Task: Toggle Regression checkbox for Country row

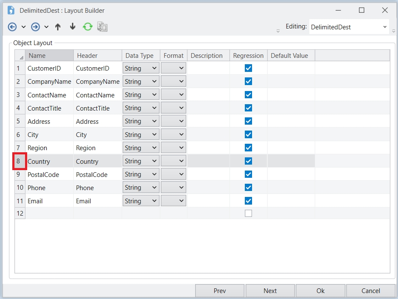Action: (248, 161)
